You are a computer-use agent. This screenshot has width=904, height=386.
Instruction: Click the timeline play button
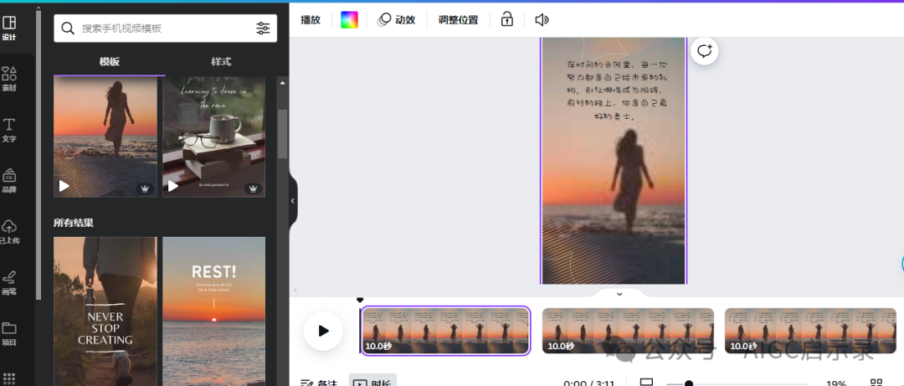coord(323,331)
